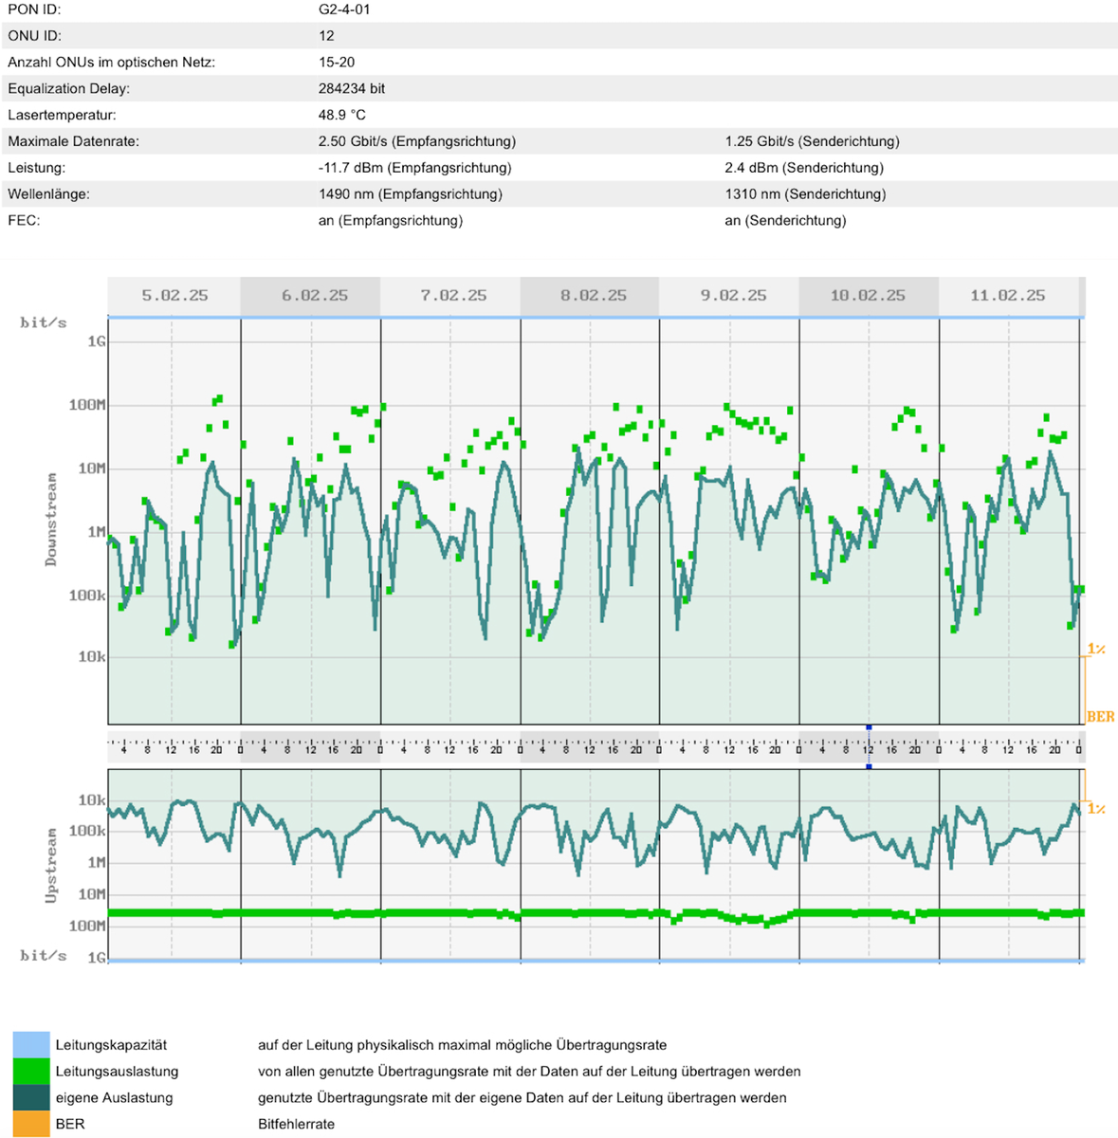Click the 10M tick on Upstream axis
Image resolution: width=1118 pixels, height=1138 pixels.
91,894
